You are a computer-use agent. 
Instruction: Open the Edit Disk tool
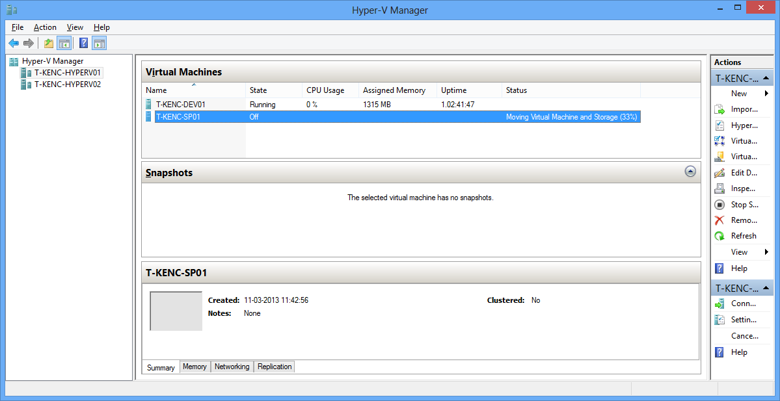[742, 172]
